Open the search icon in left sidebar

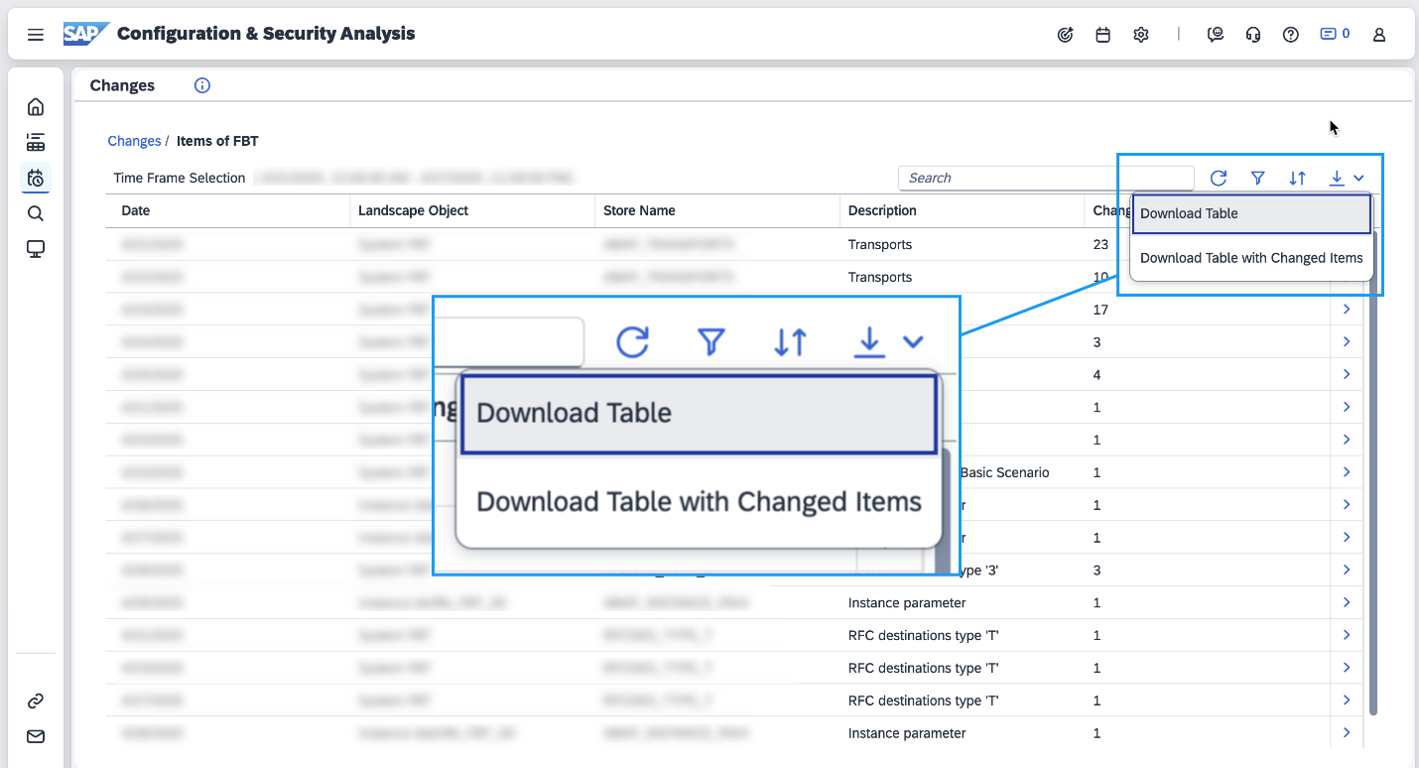pos(36,213)
